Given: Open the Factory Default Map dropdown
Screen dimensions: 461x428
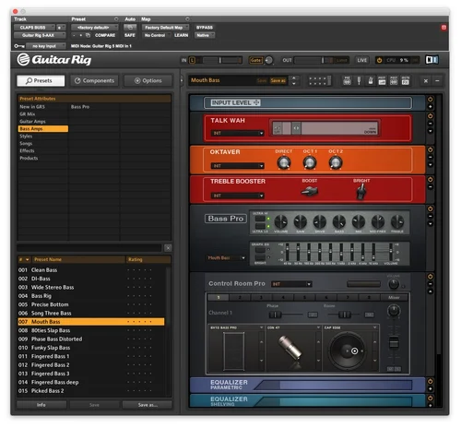Looking at the screenshot, I should click(165, 28).
